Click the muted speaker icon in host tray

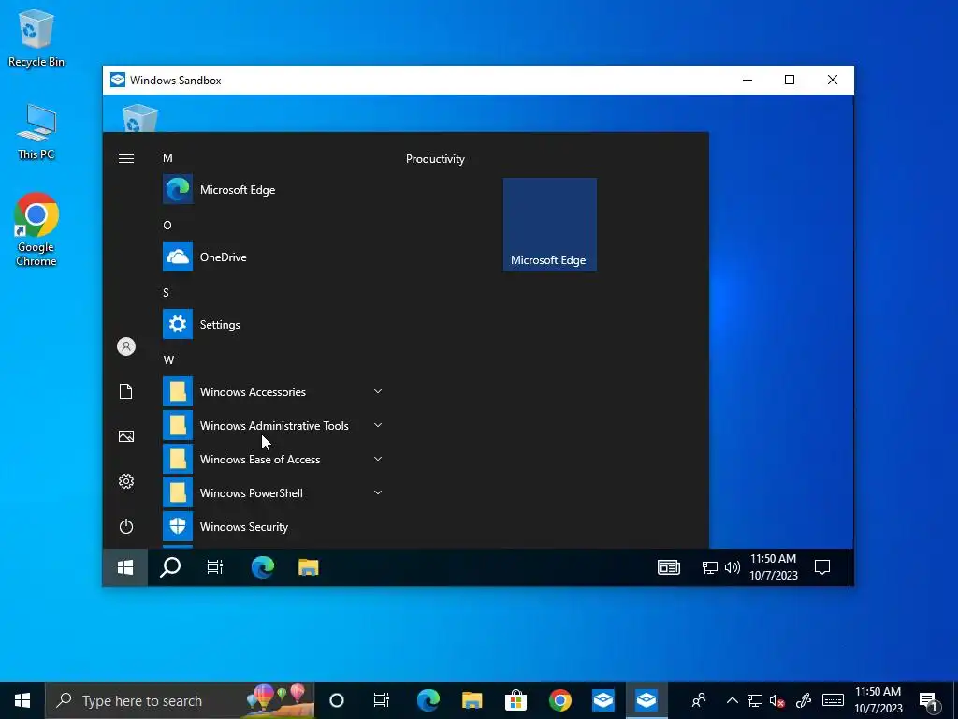[x=777, y=700]
